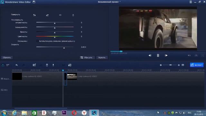Adjust the contrast slider

pos(55,23)
